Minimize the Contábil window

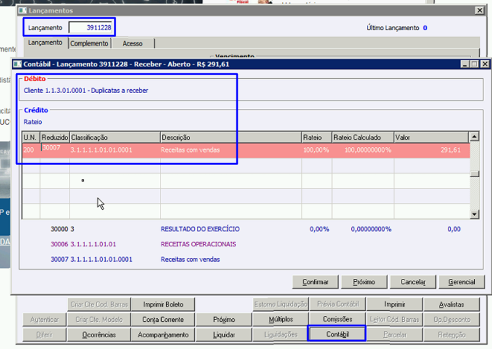pos(465,64)
